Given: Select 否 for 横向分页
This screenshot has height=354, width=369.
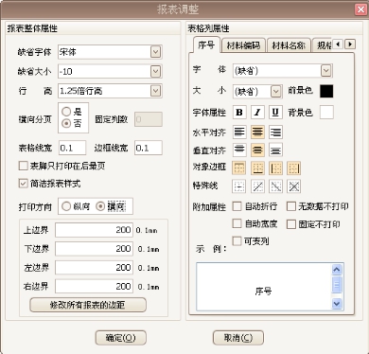Looking at the screenshot, I should (x=66, y=123).
